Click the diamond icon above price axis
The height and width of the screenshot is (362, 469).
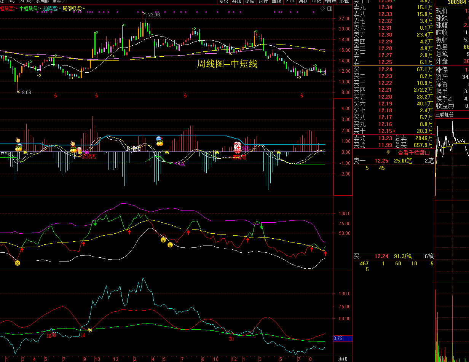point(322,8)
